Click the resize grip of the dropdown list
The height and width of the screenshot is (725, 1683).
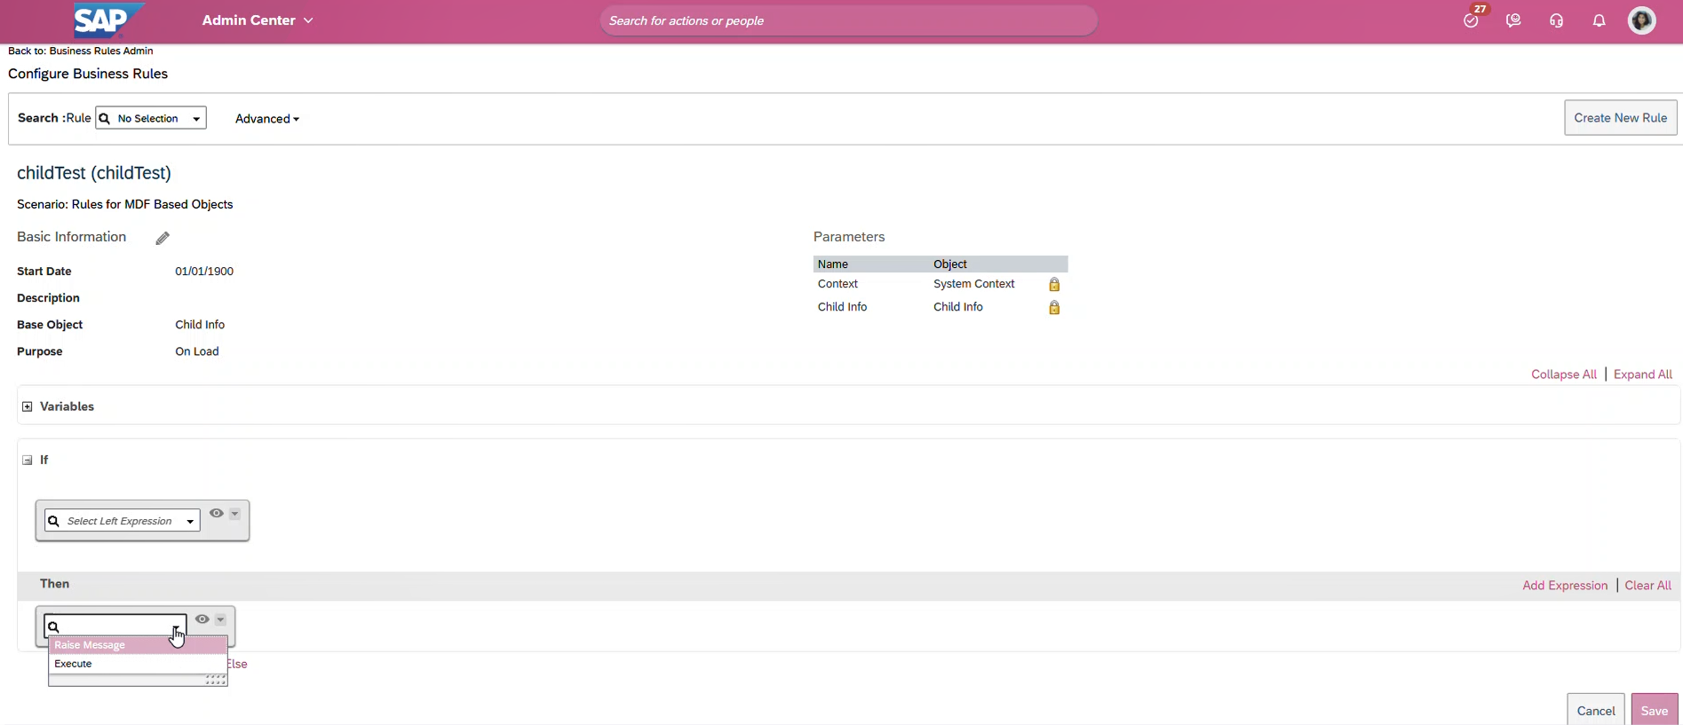(216, 680)
